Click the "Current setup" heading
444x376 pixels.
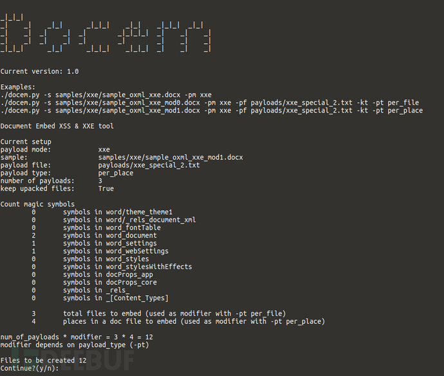(26, 141)
